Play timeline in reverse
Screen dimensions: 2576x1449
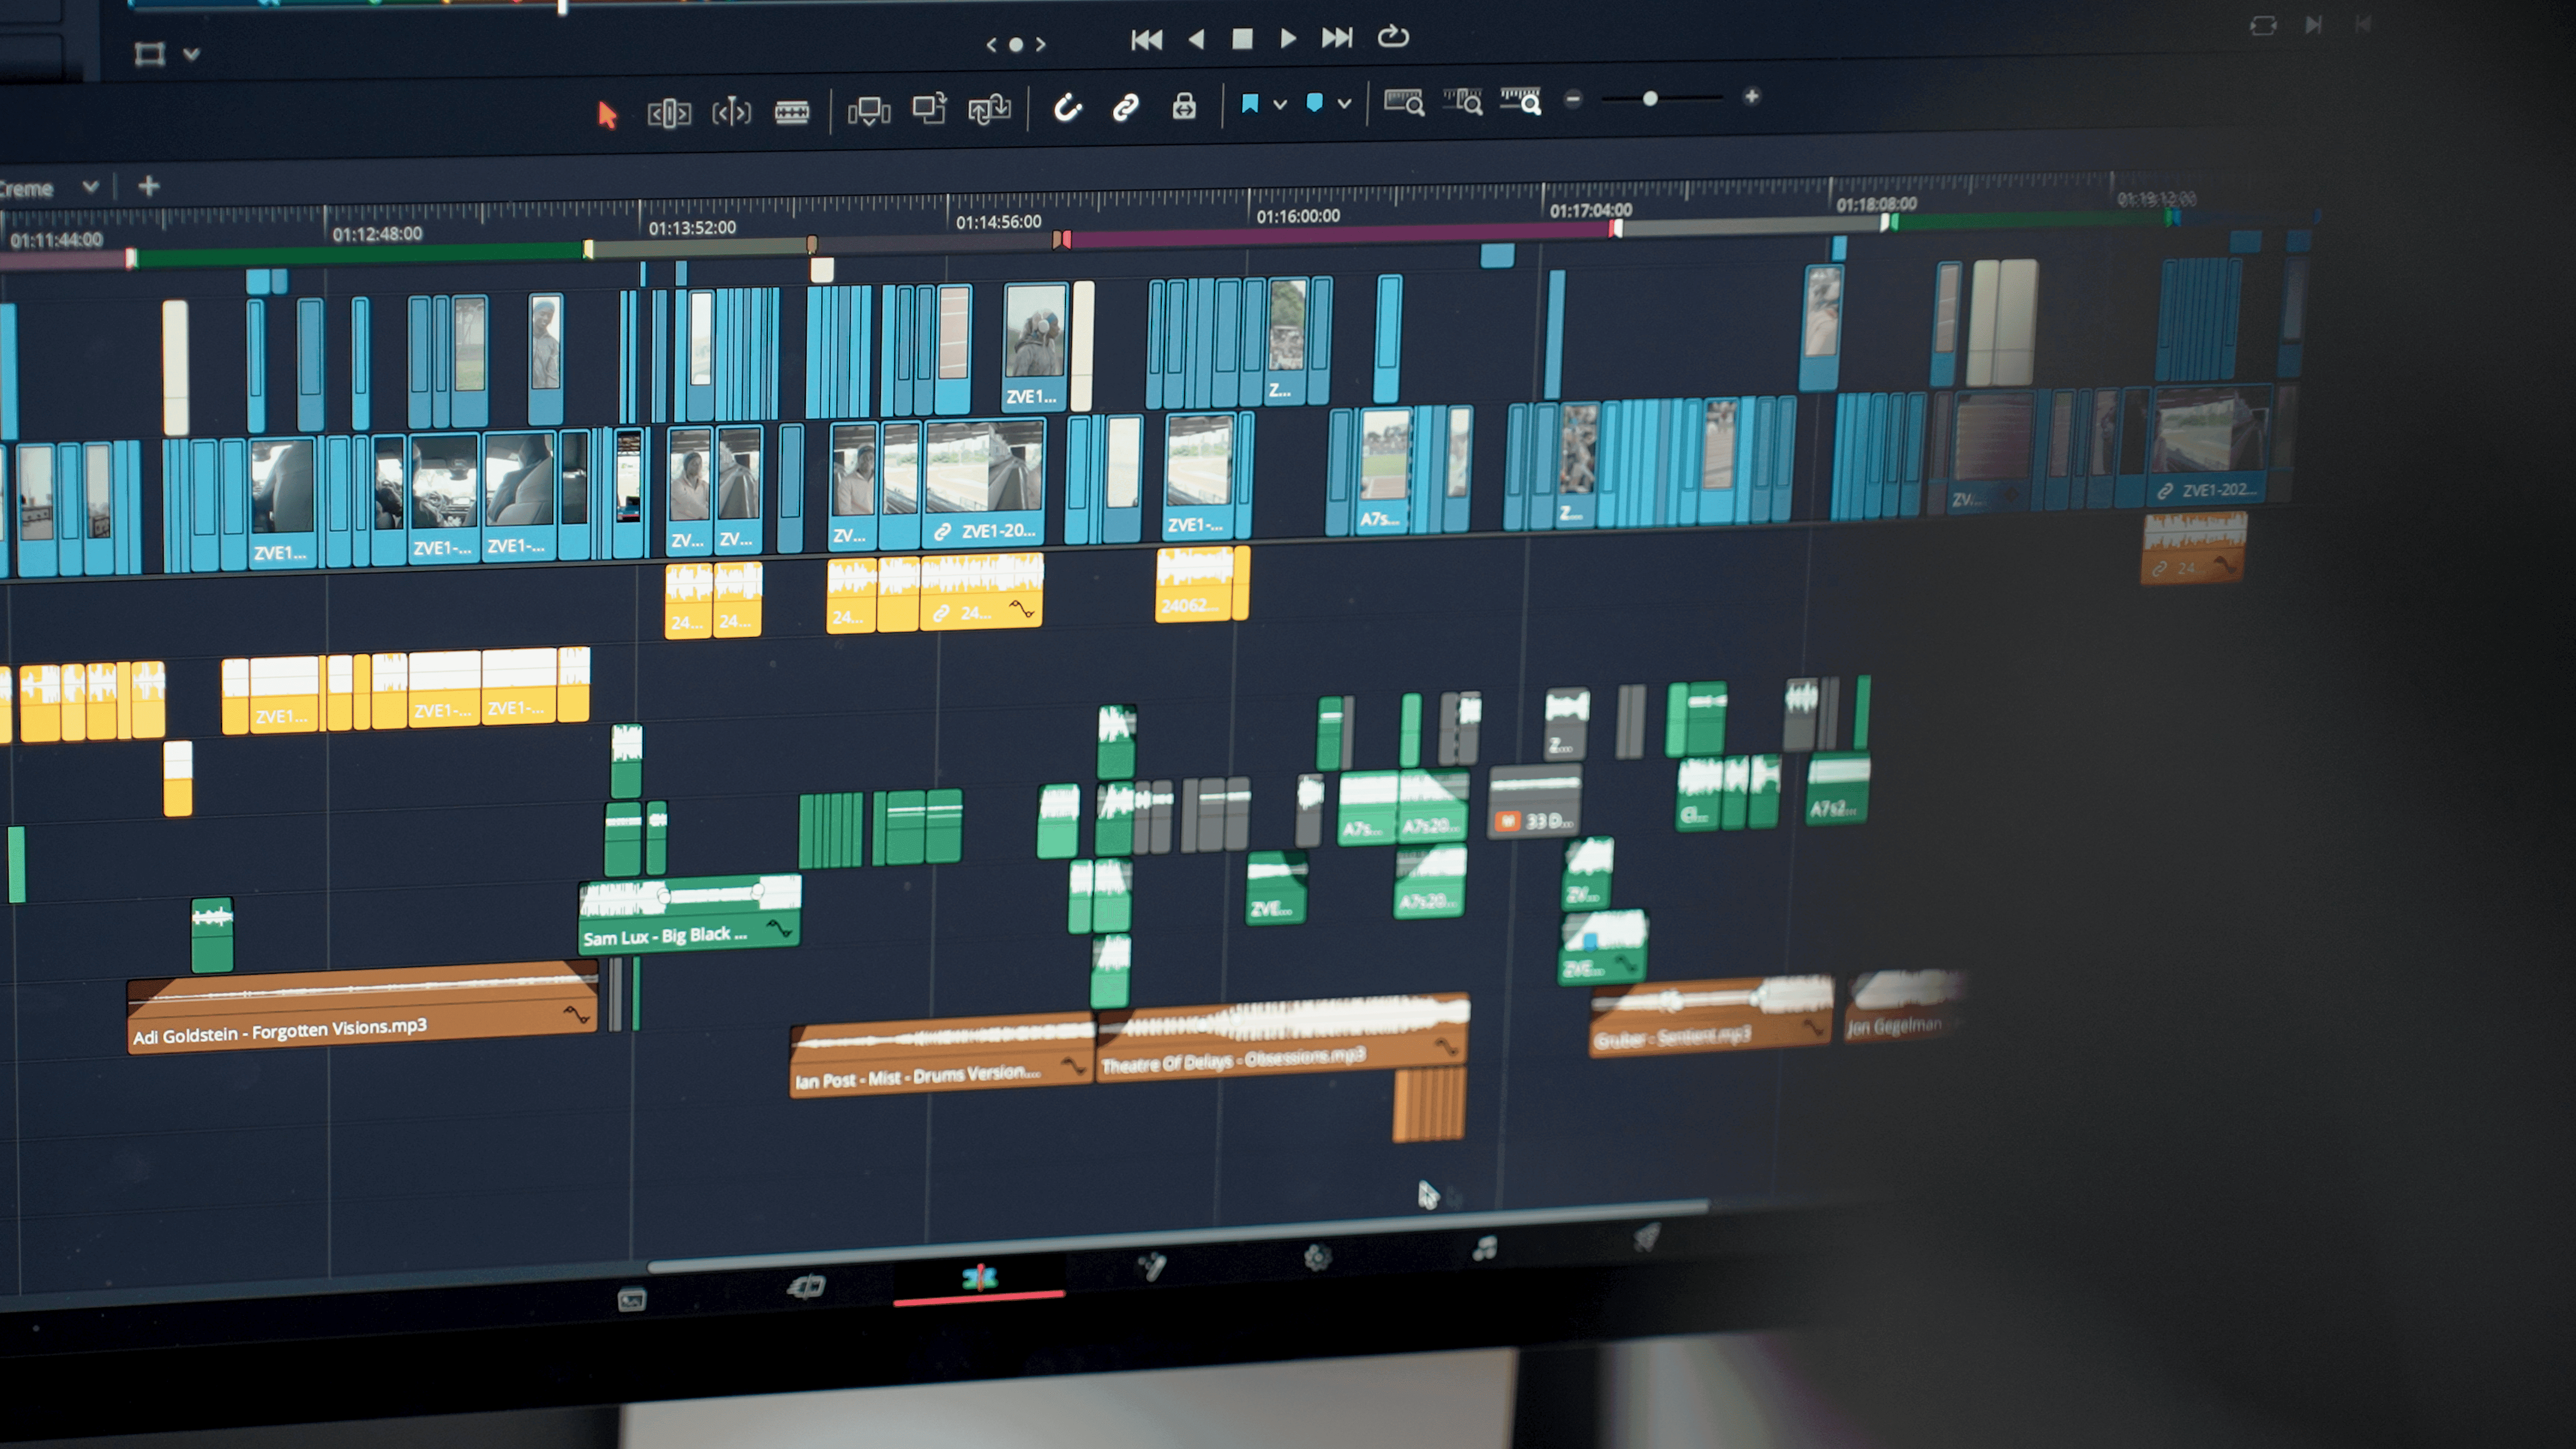1196,39
